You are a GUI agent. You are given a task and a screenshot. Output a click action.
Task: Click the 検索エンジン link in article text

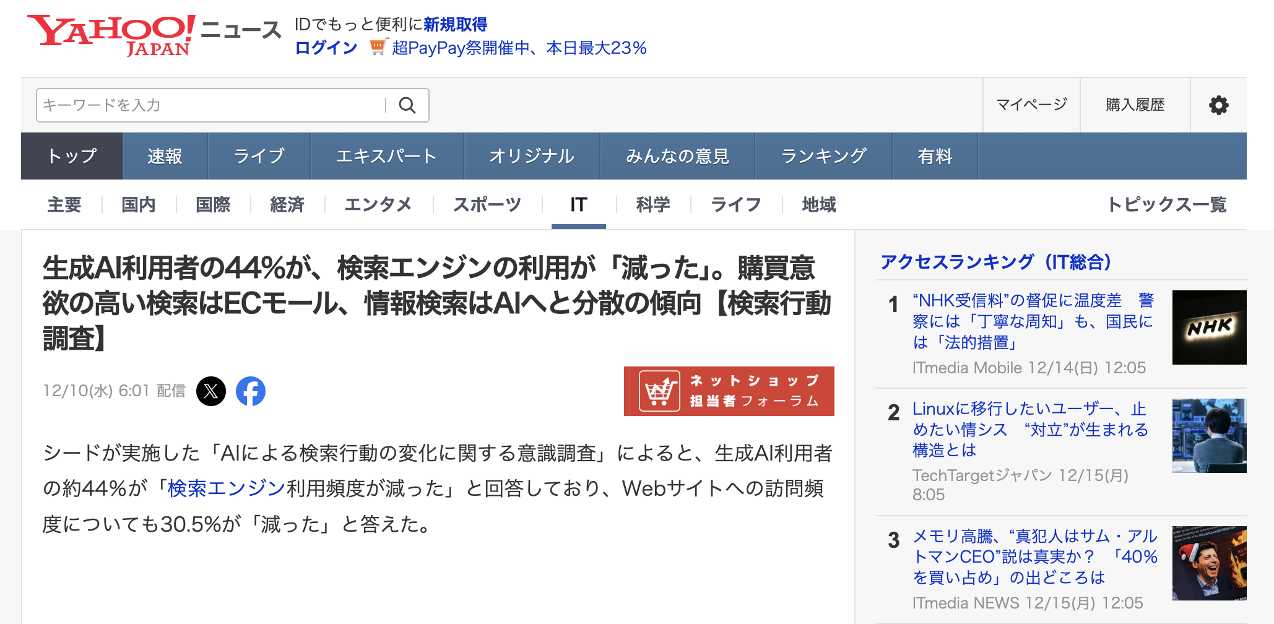[x=226, y=488]
